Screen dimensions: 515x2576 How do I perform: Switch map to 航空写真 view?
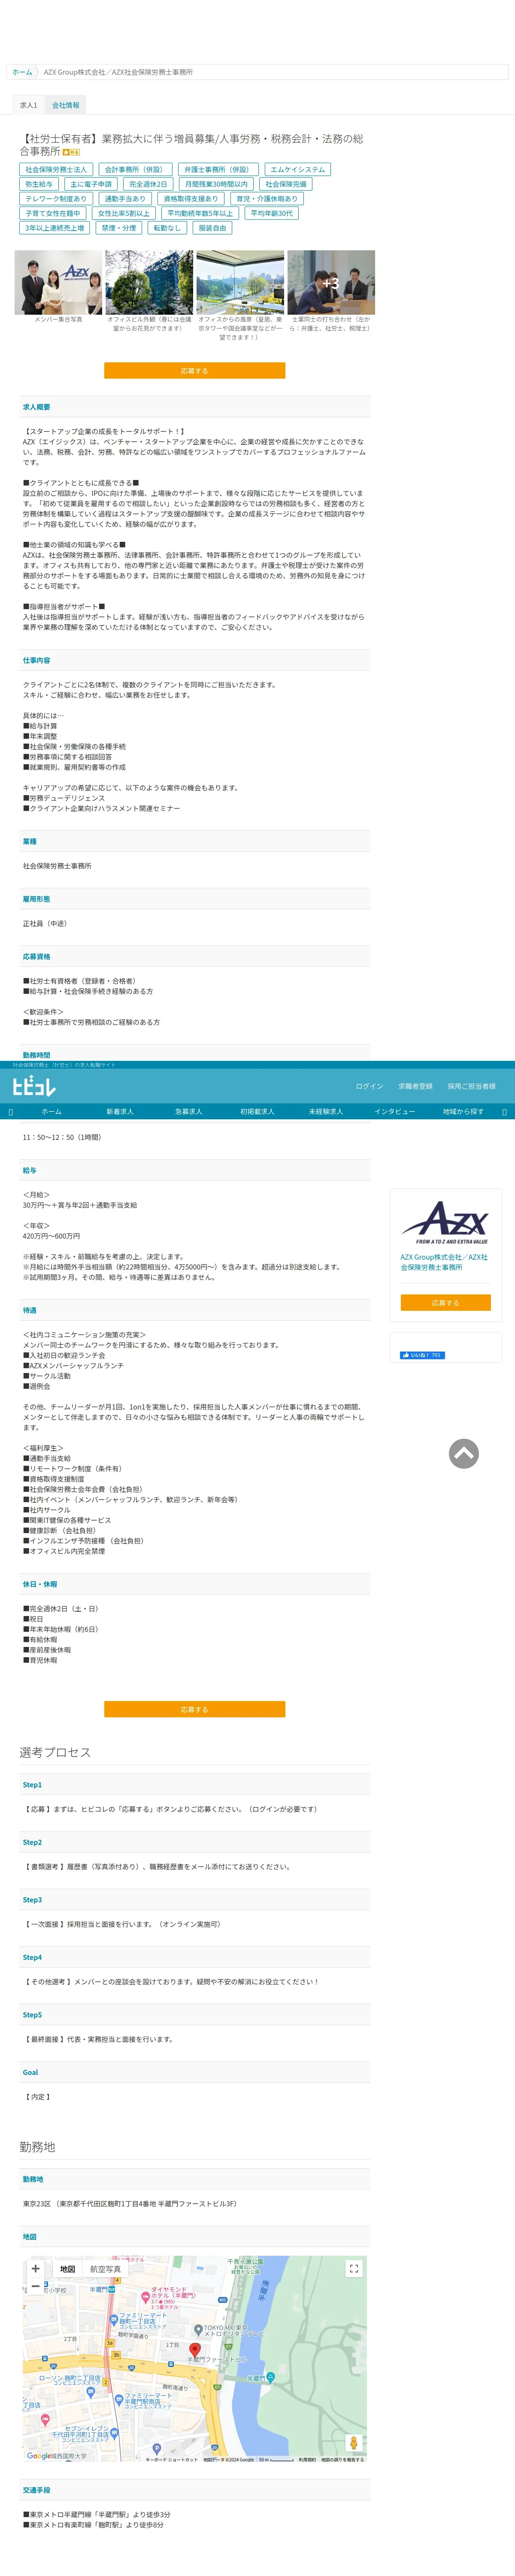(105, 2269)
